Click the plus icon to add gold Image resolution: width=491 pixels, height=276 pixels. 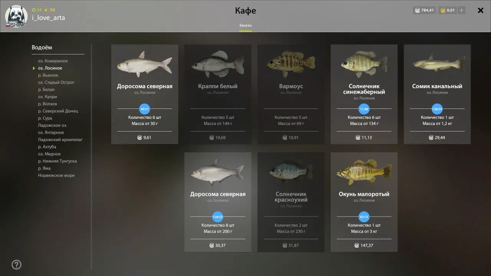[461, 10]
